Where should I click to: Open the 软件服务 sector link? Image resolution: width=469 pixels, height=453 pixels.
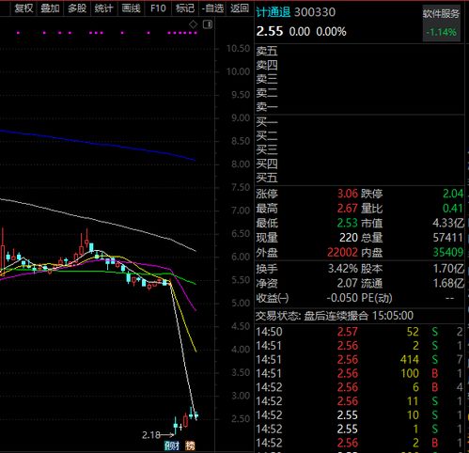pyautogui.click(x=442, y=14)
